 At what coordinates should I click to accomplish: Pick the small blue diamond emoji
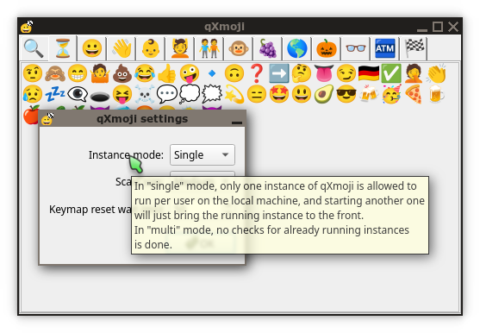(x=212, y=73)
